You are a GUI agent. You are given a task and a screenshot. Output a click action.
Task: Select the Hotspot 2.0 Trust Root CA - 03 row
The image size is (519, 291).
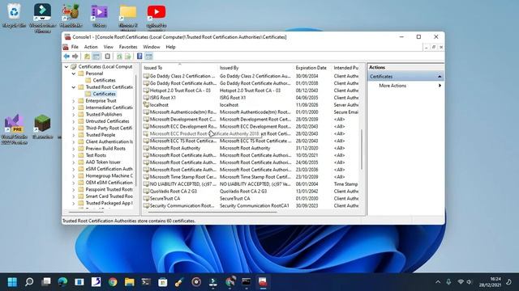click(x=251, y=90)
